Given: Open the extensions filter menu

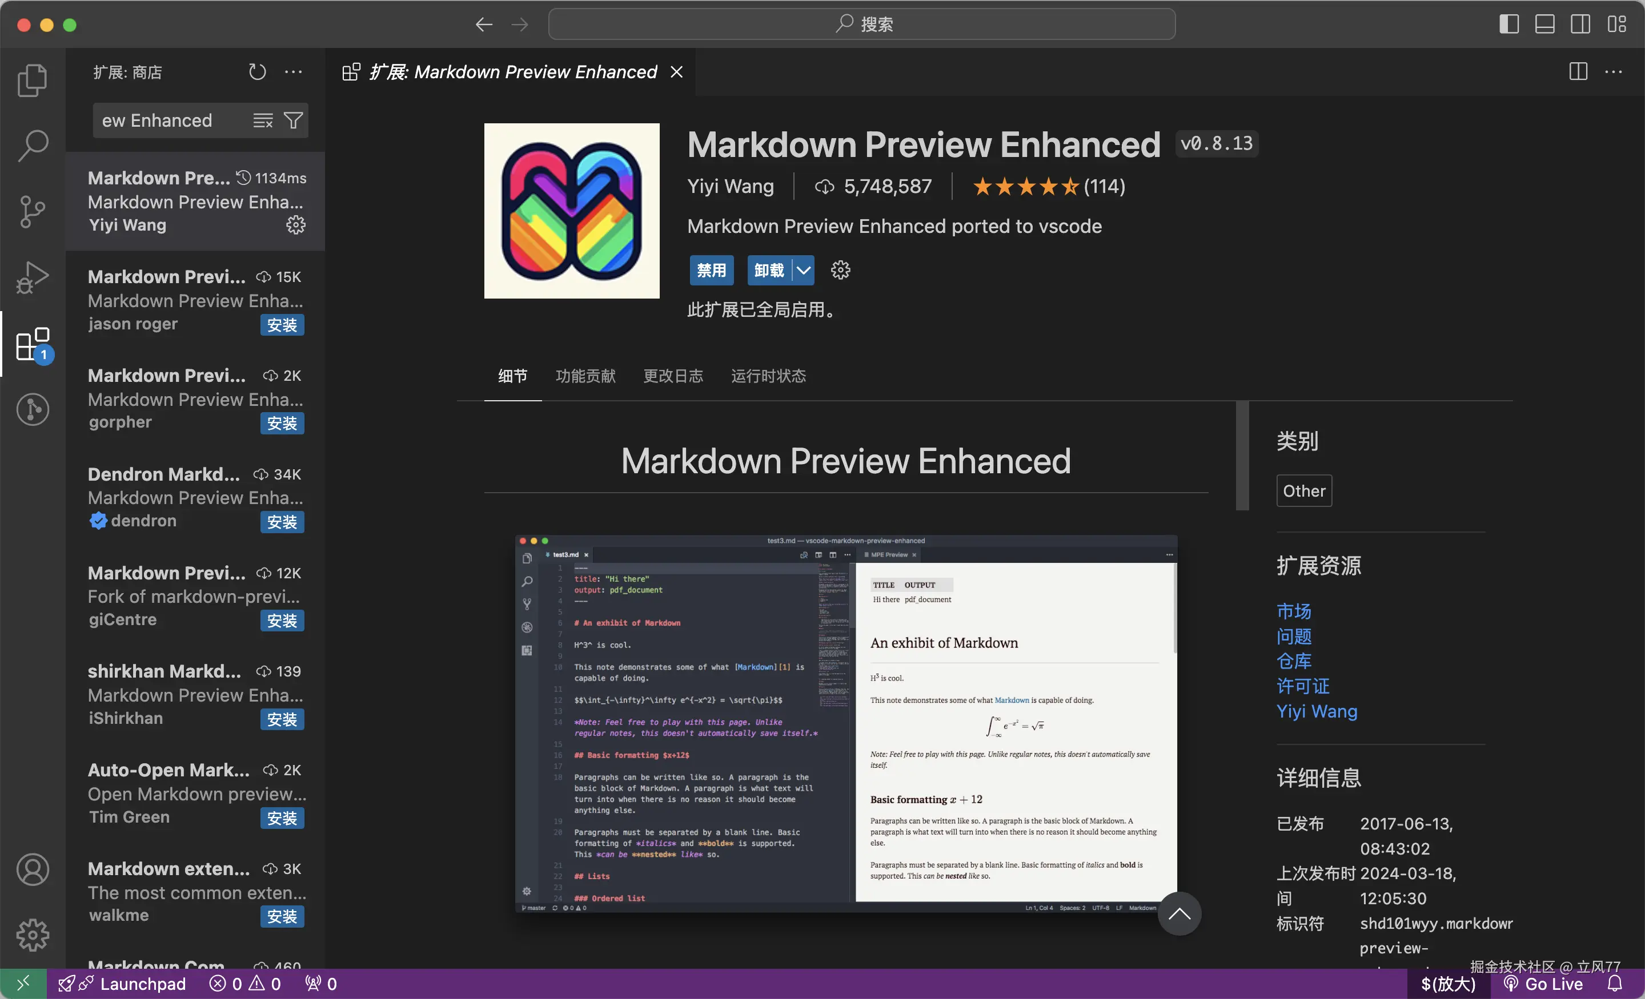Looking at the screenshot, I should [293, 120].
